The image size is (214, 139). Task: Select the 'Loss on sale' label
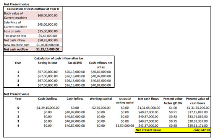tap(12, 31)
